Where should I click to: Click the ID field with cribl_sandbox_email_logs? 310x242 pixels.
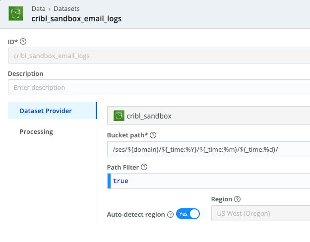pyautogui.click(x=159, y=56)
